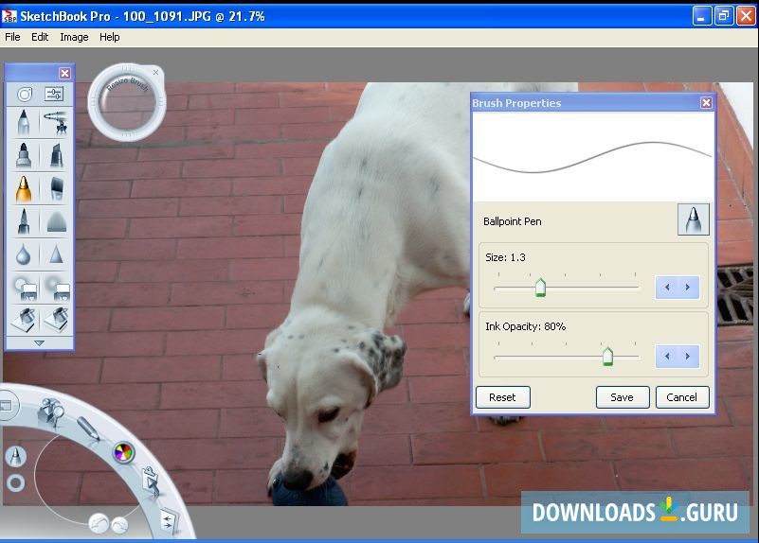Click the brush stroke preview area

click(593, 157)
